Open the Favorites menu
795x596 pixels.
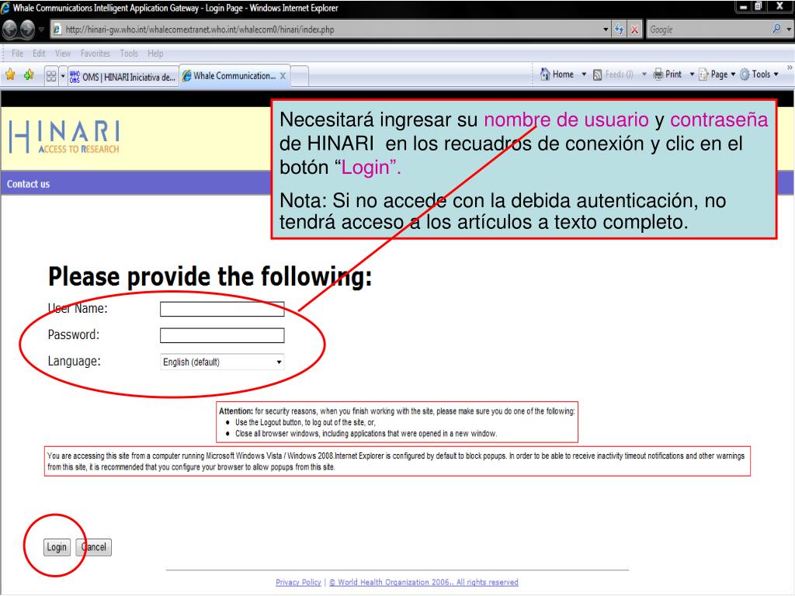coord(95,54)
